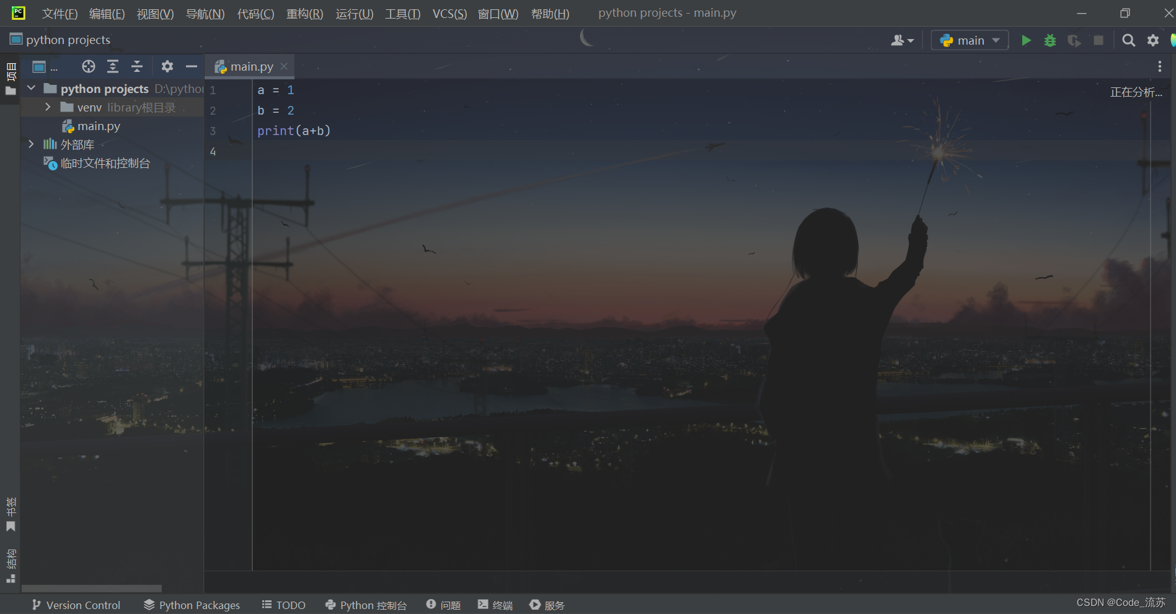
Task: Select 临时文件和控制台 tree item
Action: point(97,163)
